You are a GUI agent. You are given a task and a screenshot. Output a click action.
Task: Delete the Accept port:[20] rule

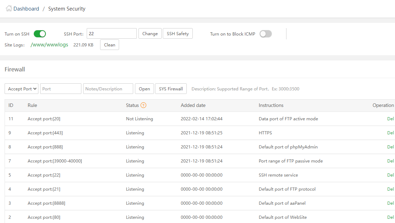[390, 119]
